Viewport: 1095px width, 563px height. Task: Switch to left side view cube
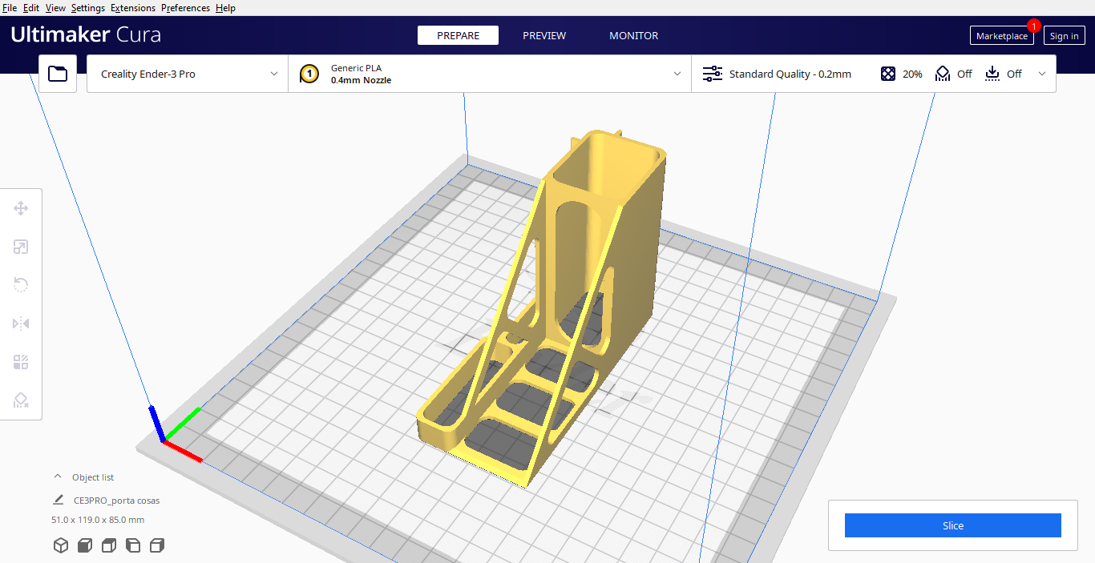click(133, 545)
